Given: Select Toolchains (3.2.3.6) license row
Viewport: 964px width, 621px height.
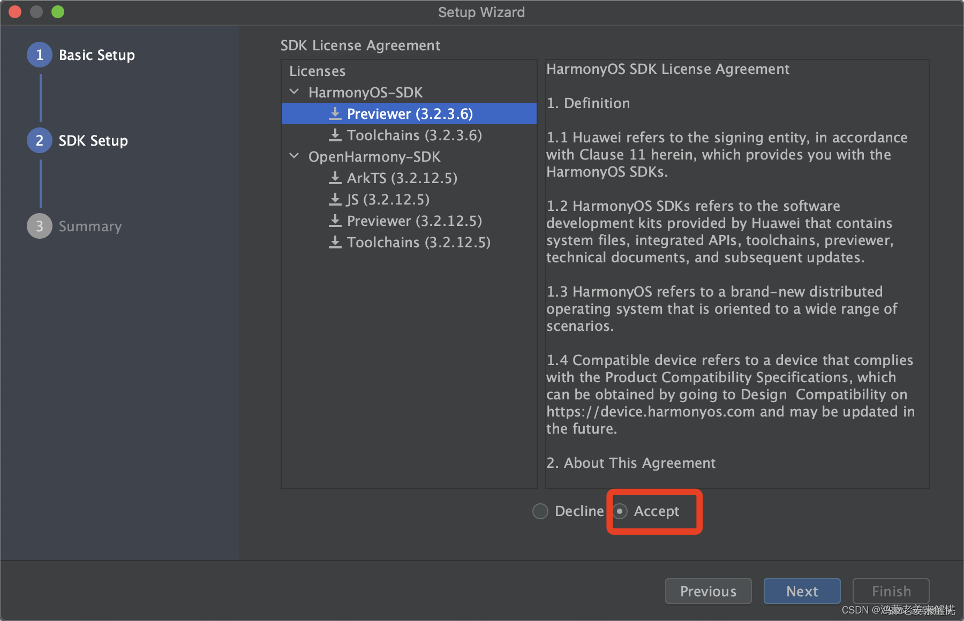Looking at the screenshot, I should point(409,135).
